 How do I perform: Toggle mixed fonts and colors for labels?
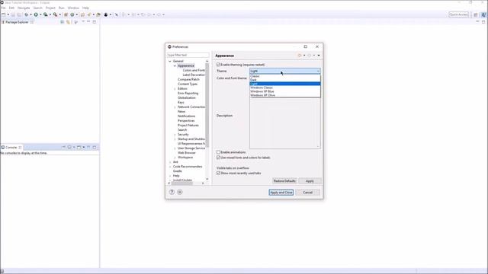[x=219, y=158]
